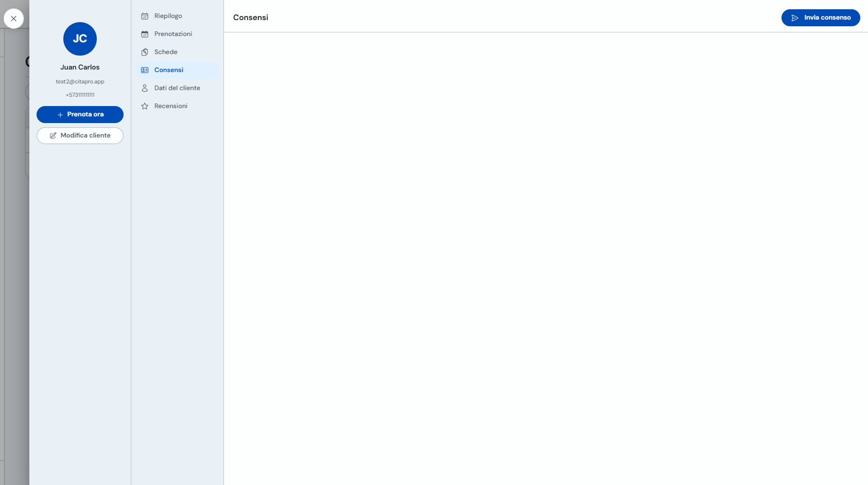Click the email test2@citapro.app

pos(80,82)
